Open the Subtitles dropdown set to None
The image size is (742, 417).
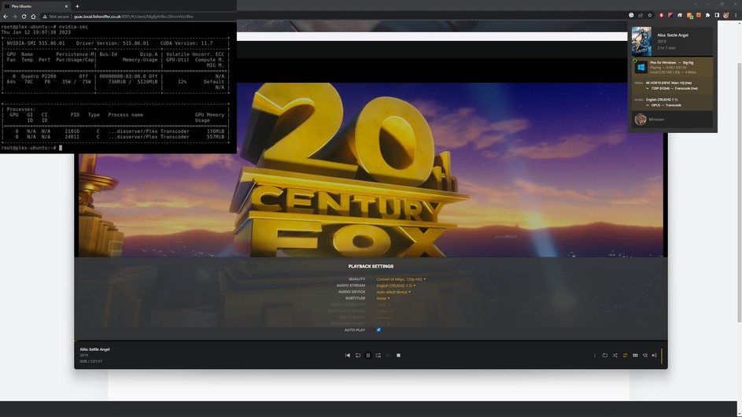[383, 298]
